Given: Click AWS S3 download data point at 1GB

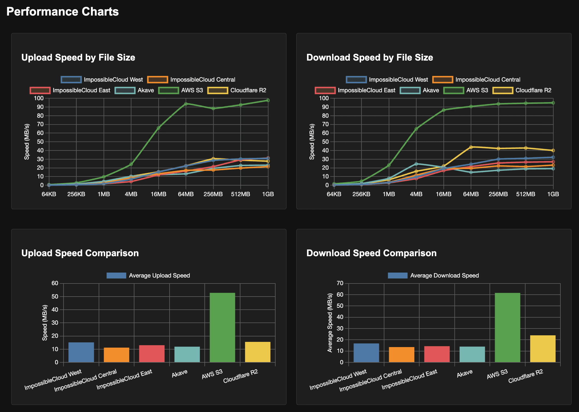Looking at the screenshot, I should (553, 103).
